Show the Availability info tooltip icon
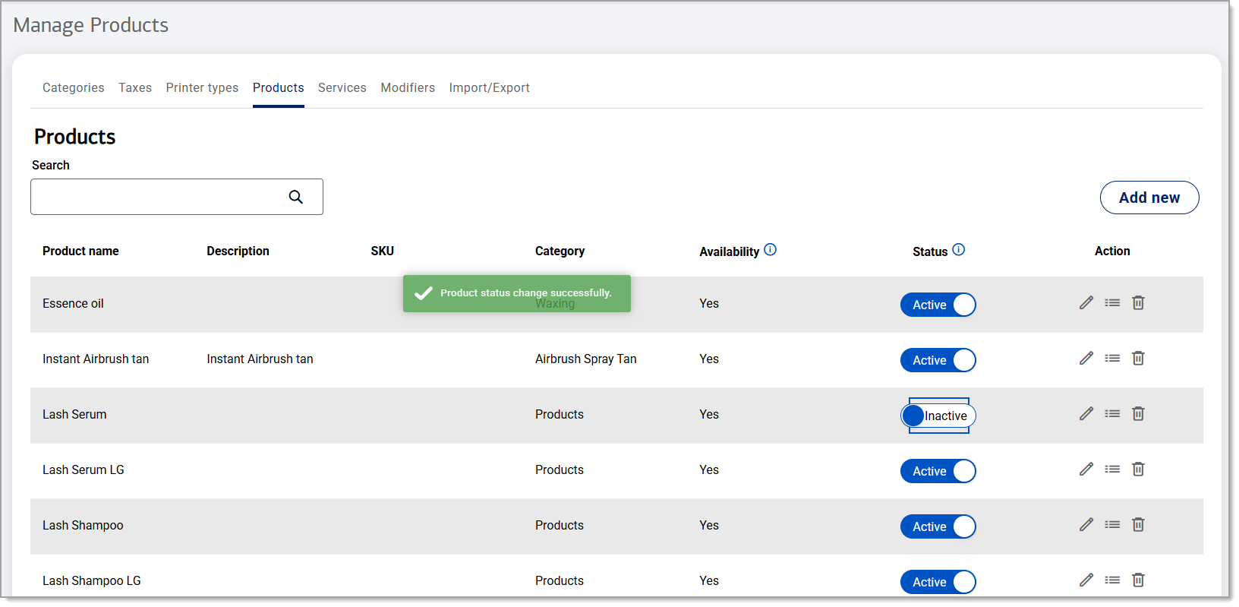The image size is (1239, 607). coord(770,249)
